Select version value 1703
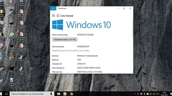The height and width of the screenshot is (96, 172). [79, 60]
